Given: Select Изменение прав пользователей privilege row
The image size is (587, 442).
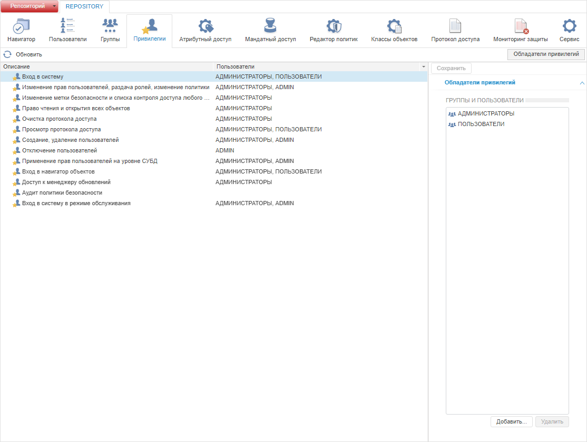Looking at the screenshot, I should pyautogui.click(x=214, y=87).
